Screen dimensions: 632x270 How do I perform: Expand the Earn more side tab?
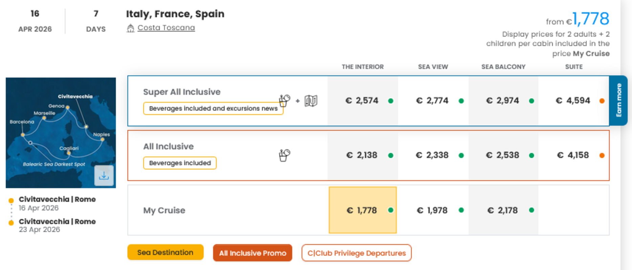[618, 100]
